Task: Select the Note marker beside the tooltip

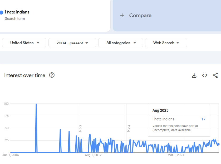Action: click(x=129, y=128)
